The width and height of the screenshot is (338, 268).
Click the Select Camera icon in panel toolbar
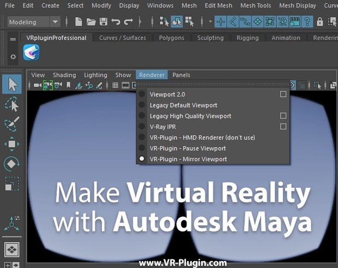(38, 85)
